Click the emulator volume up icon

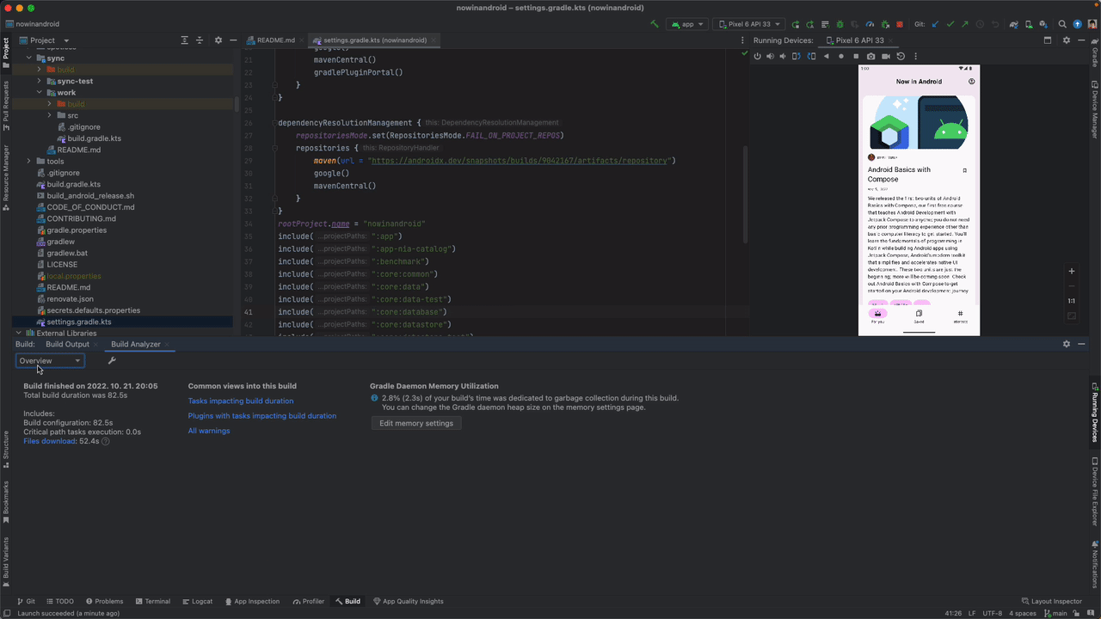point(771,57)
